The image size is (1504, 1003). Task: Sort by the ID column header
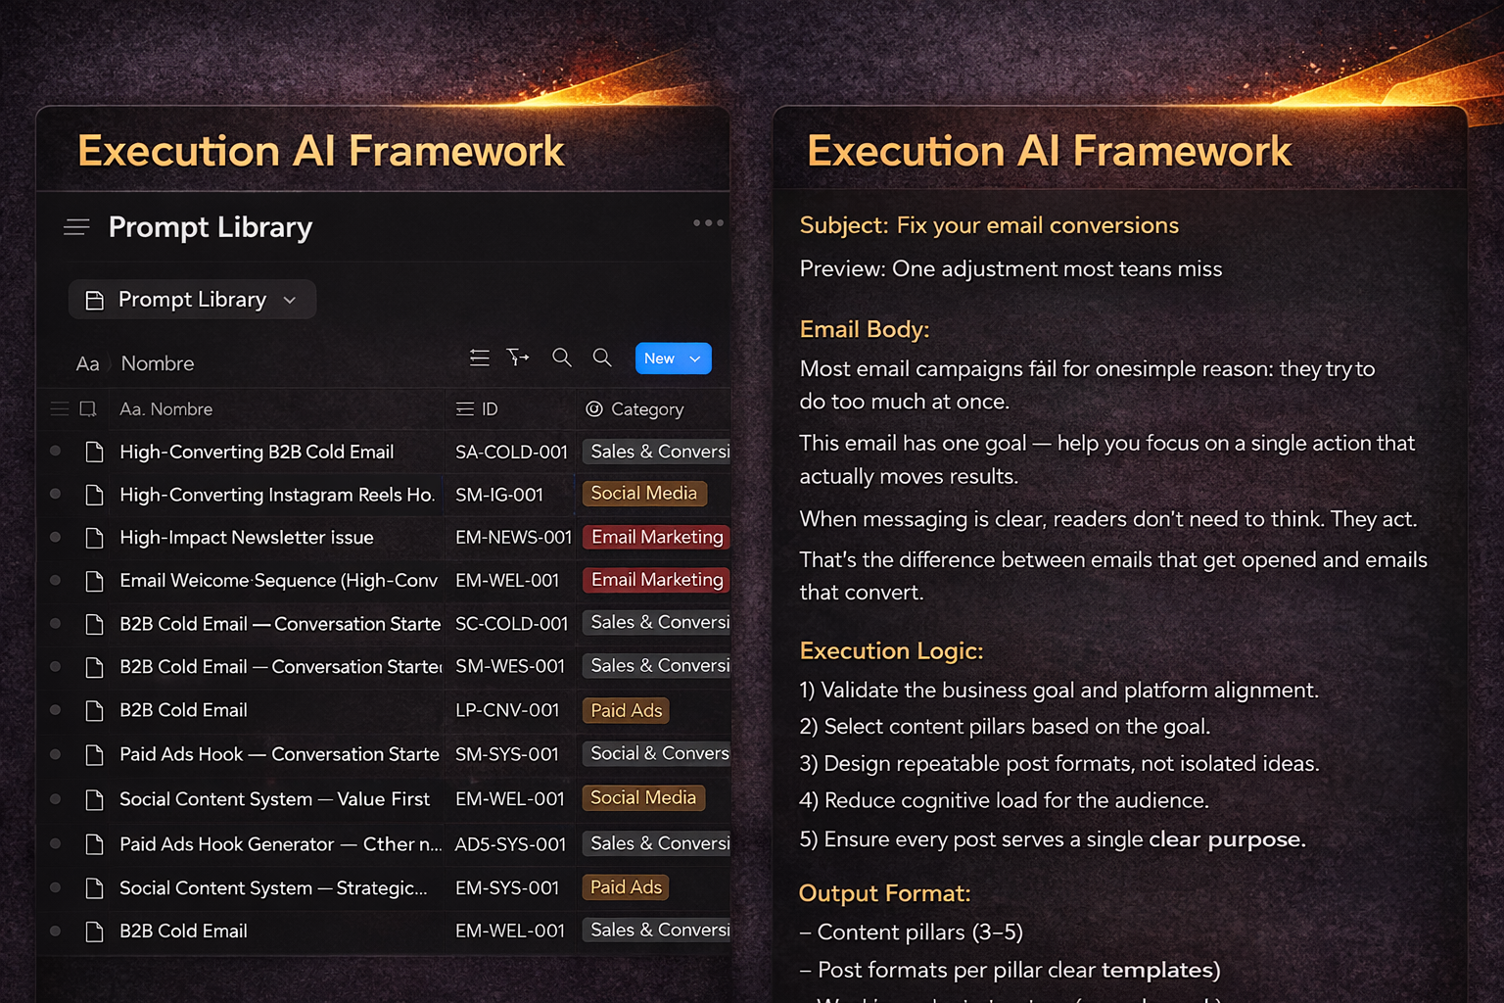click(478, 409)
